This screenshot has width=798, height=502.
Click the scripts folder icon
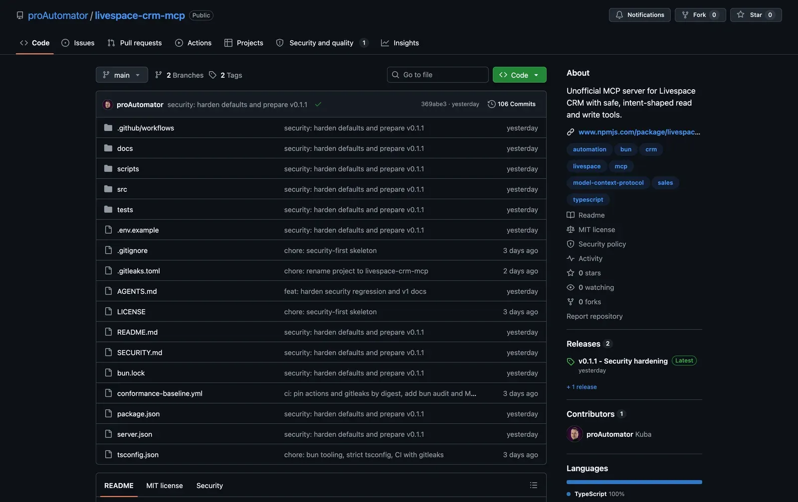tap(108, 169)
